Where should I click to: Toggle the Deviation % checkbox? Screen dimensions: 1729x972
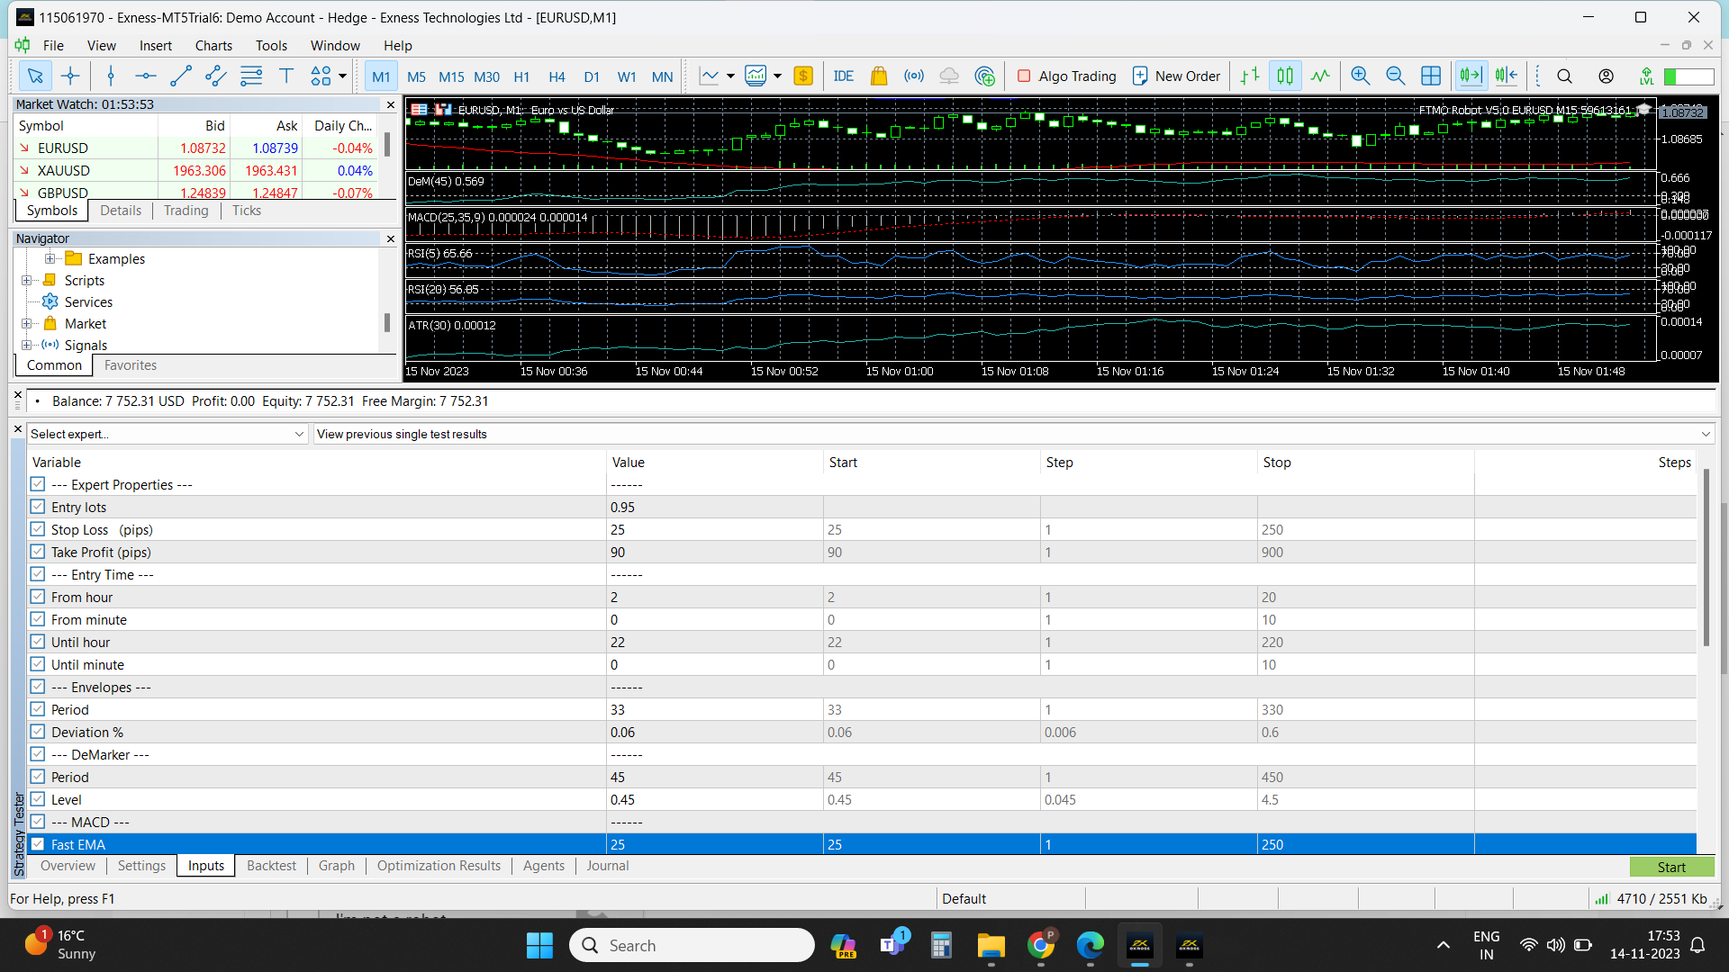tap(38, 732)
